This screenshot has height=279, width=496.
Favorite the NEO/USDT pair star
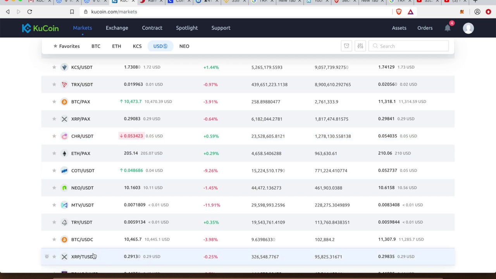point(54,188)
